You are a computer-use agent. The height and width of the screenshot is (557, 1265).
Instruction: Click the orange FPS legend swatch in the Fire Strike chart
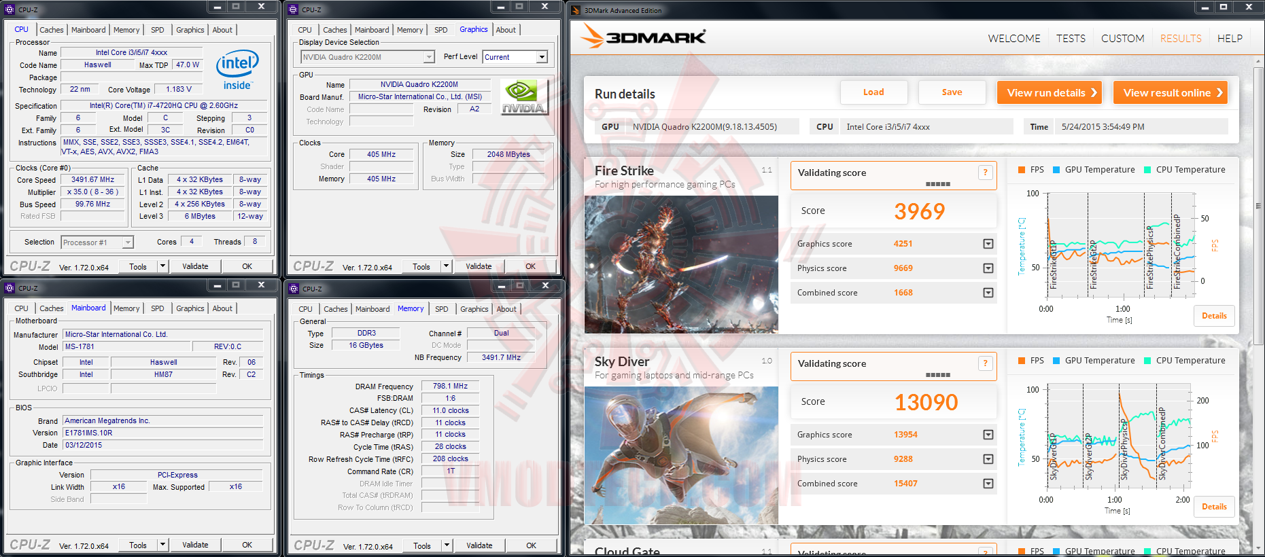click(x=1021, y=170)
